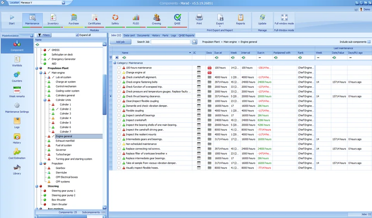Screen dimensions: 372x218
Task: Switch to the Parts tab
Action: 165,36
